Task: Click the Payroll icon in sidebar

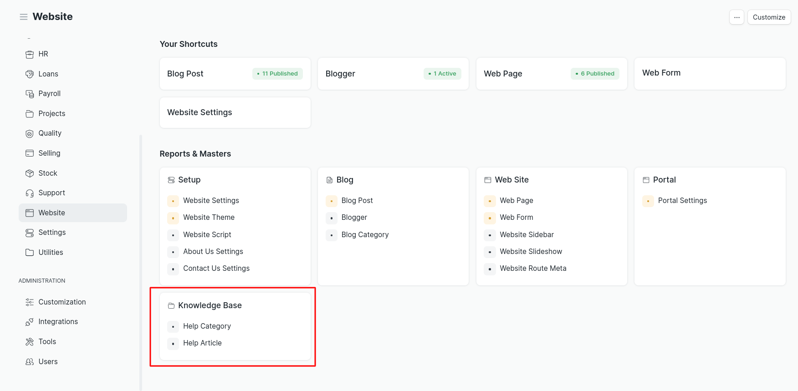Action: coord(30,94)
